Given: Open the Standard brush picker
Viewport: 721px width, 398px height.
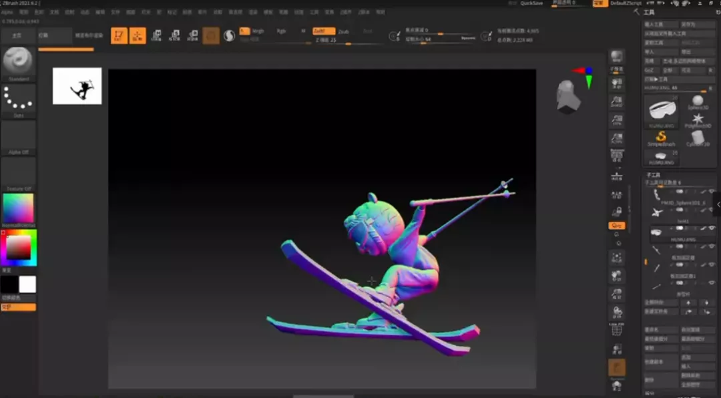Looking at the screenshot, I should pyautogui.click(x=19, y=63).
